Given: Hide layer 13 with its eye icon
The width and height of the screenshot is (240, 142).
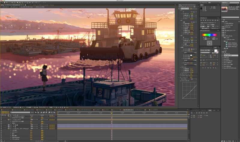Looking at the screenshot, I should (1, 127).
